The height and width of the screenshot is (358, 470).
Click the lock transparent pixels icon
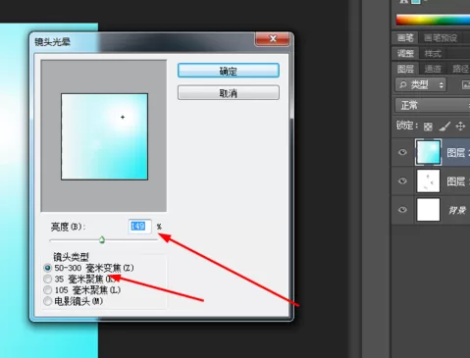pyautogui.click(x=428, y=127)
